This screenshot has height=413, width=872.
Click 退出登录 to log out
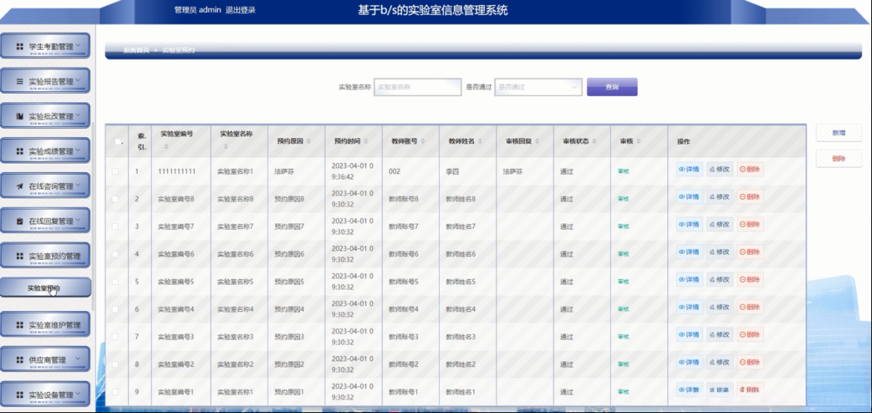[x=240, y=10]
